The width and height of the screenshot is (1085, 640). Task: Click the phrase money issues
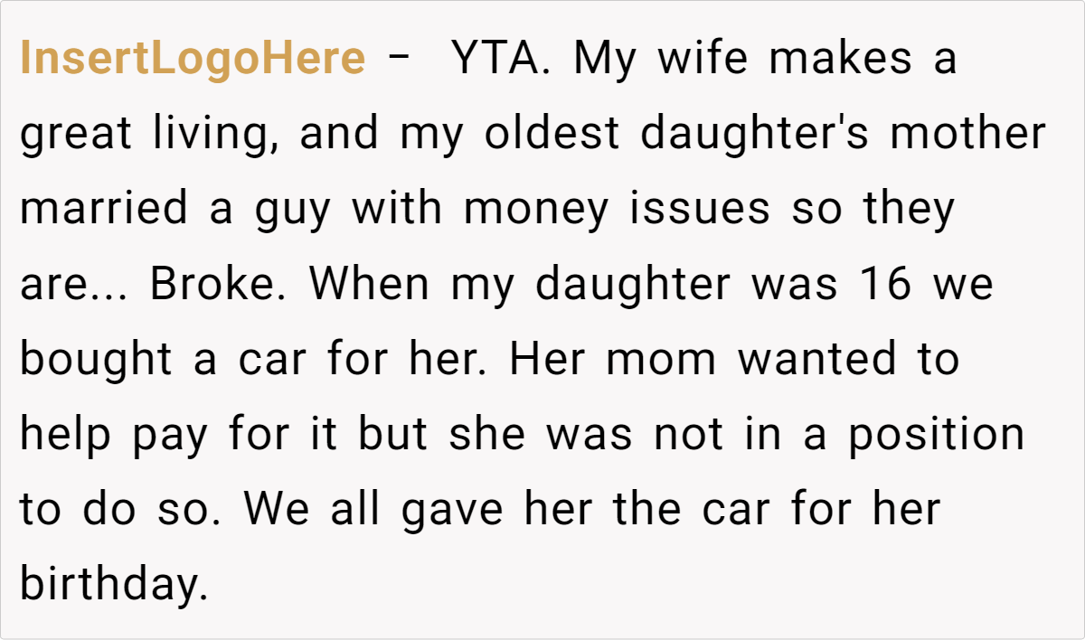[x=617, y=210]
